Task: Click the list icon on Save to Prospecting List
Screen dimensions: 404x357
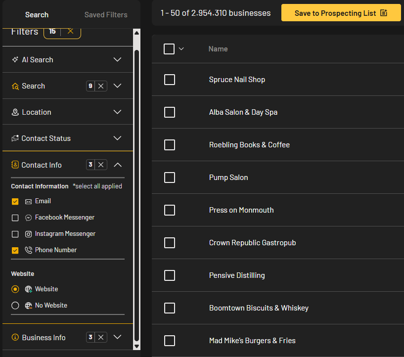Action: pos(384,13)
